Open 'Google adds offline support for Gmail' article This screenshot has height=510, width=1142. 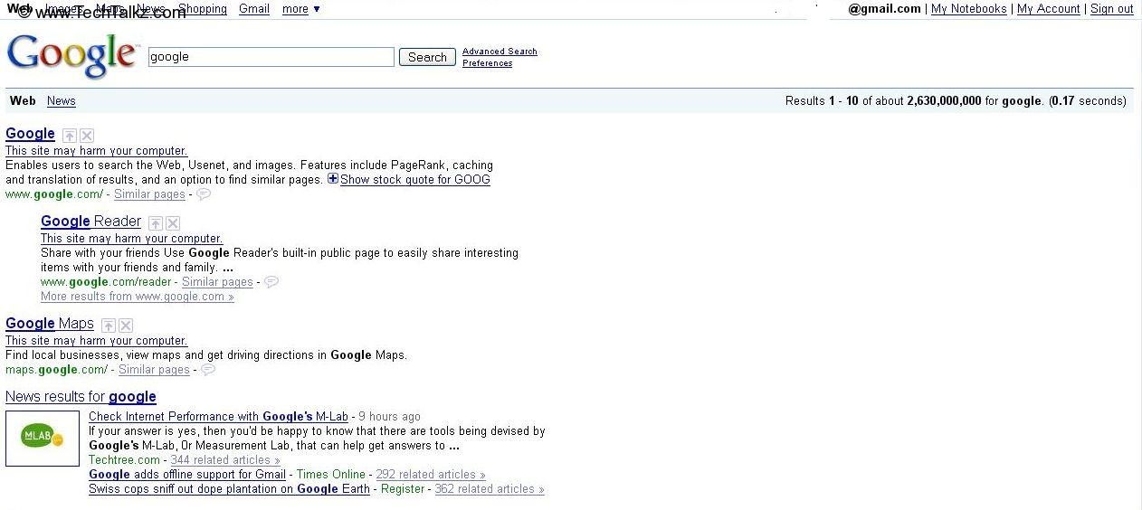(x=187, y=475)
